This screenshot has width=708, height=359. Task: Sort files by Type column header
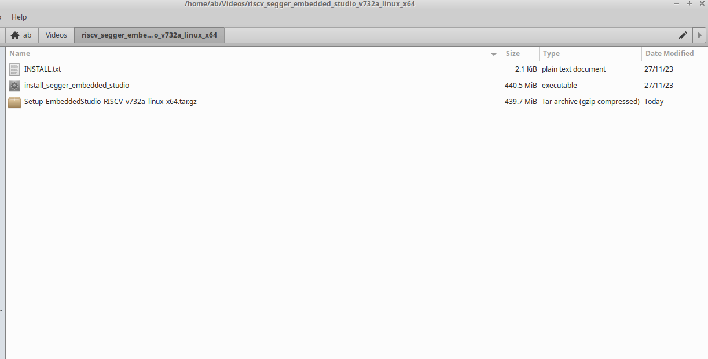[x=590, y=54]
